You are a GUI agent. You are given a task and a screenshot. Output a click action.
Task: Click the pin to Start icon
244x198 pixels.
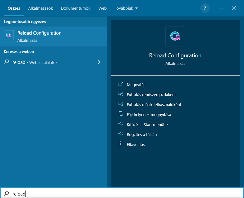click(x=121, y=124)
